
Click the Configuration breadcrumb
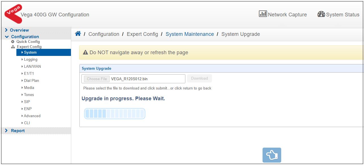coord(104,34)
